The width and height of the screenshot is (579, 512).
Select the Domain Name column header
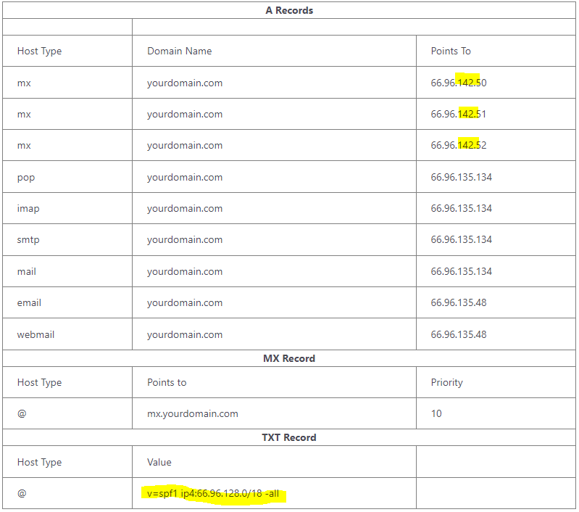point(179,51)
